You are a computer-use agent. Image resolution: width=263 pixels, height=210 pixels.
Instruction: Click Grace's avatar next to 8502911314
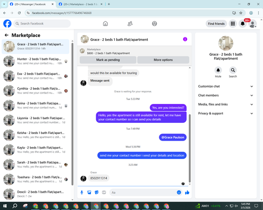pyautogui.click(x=83, y=178)
